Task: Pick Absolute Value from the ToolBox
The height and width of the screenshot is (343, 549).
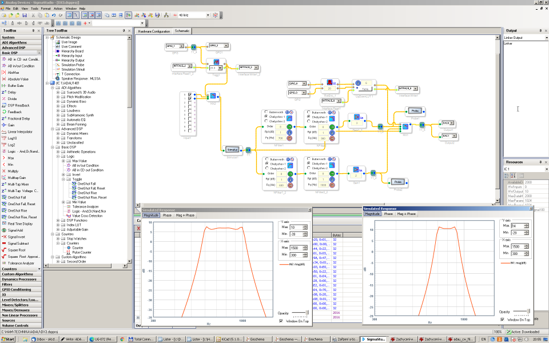Action: coord(18,79)
